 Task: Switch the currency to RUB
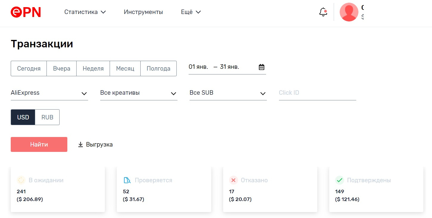[x=47, y=117]
